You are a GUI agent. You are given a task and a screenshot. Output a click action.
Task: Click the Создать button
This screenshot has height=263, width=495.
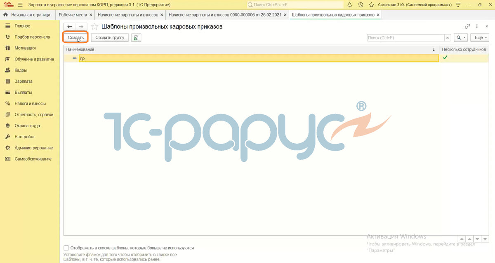pyautogui.click(x=76, y=37)
